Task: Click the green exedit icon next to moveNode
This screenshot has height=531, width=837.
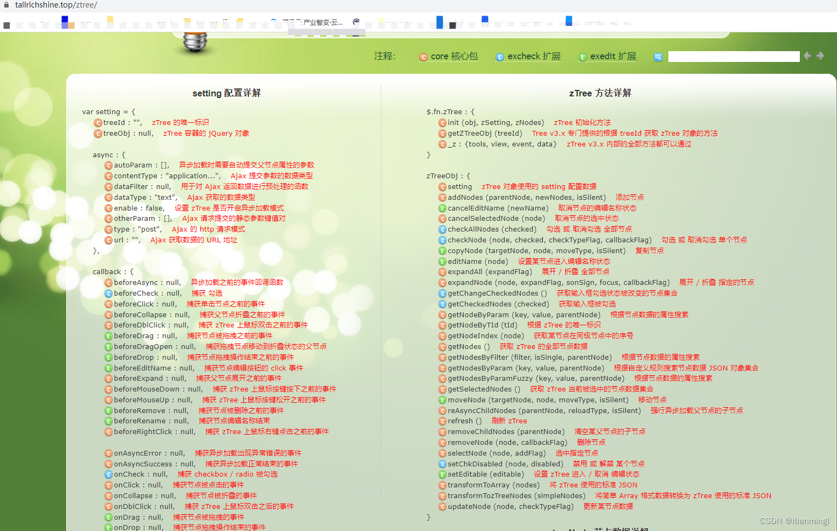Action: pyautogui.click(x=442, y=400)
